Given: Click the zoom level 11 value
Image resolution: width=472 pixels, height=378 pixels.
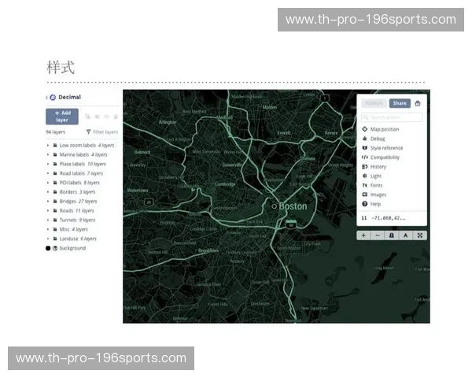Looking at the screenshot, I should click(364, 218).
